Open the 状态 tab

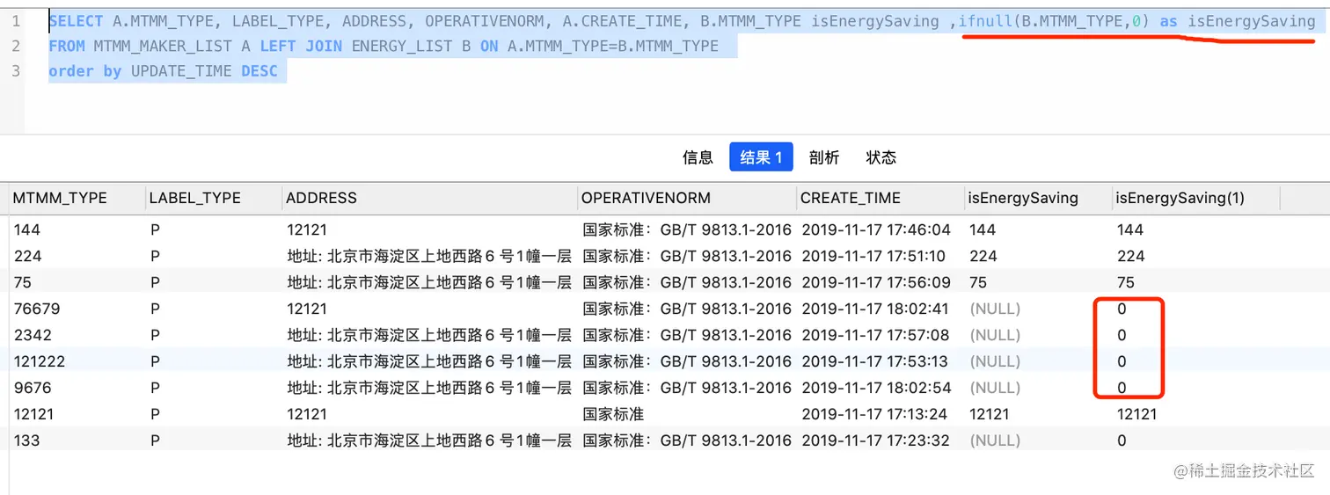881,157
